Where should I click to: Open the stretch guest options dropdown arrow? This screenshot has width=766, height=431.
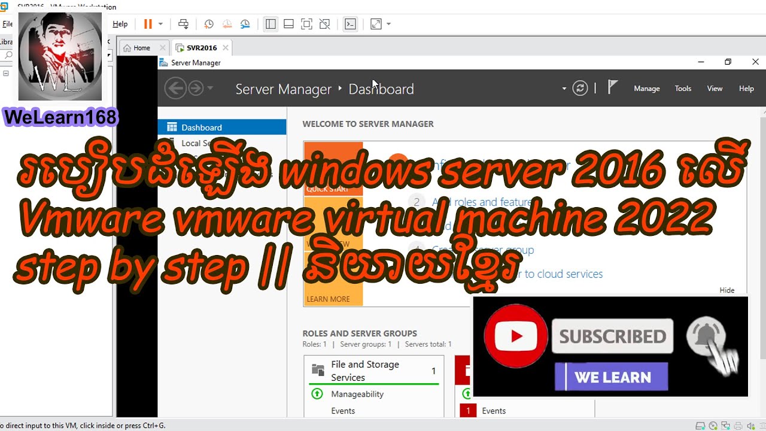(388, 24)
